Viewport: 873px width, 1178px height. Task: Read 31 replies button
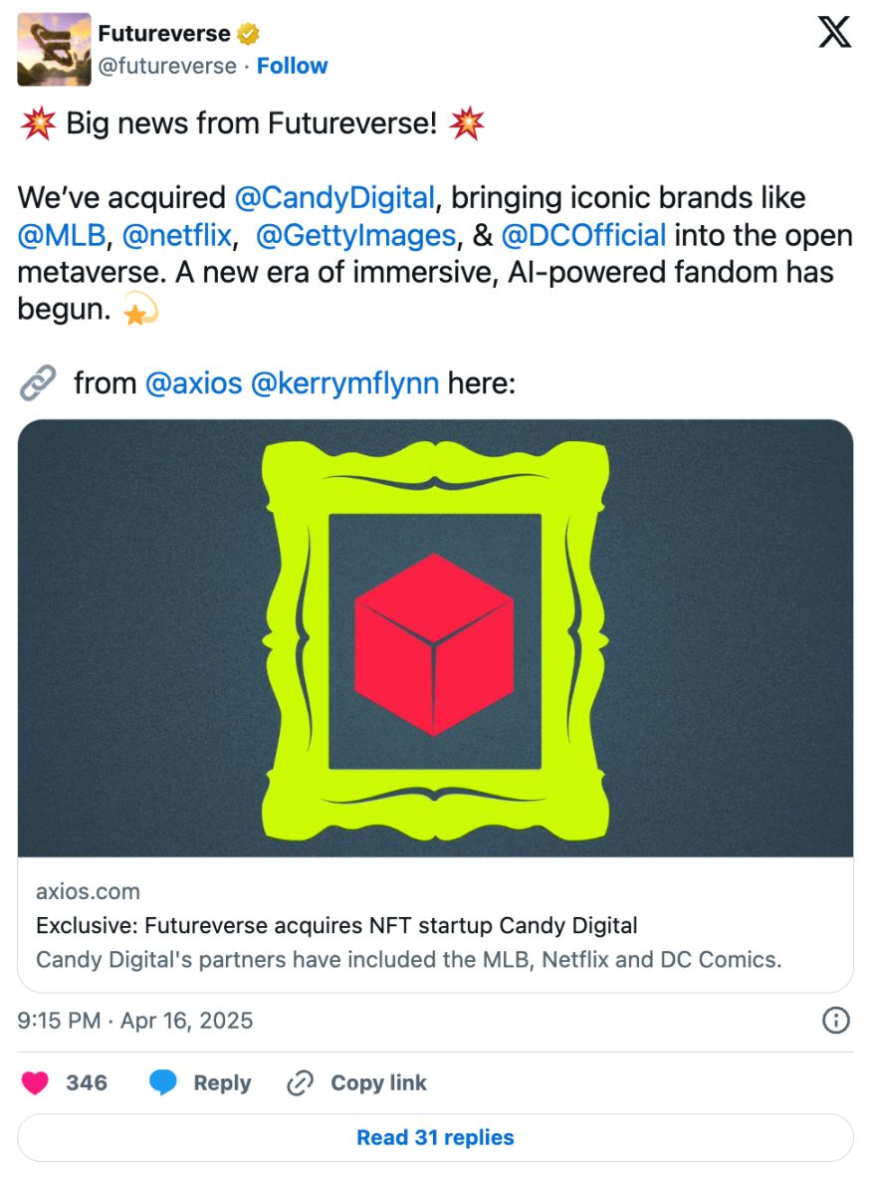pyautogui.click(x=435, y=1137)
